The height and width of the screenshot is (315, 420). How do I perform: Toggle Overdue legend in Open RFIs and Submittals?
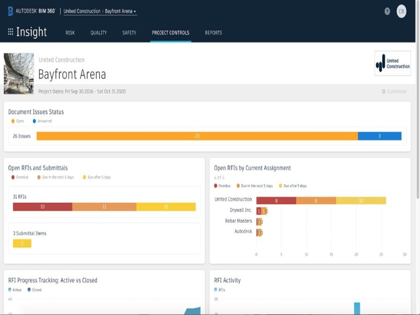(x=20, y=177)
